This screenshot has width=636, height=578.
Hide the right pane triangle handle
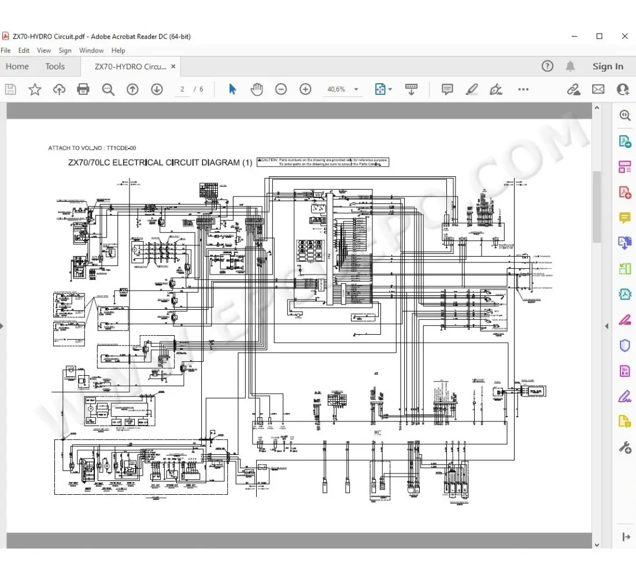[607, 326]
